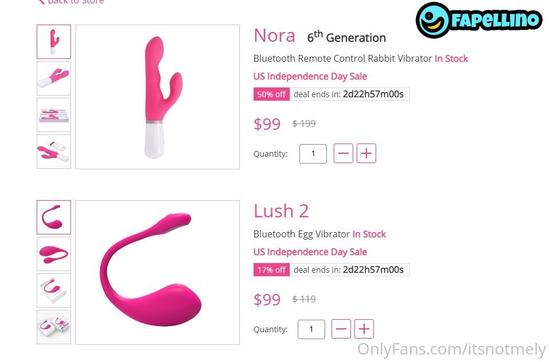Select second Nora thumbnail, angled view
Viewport: 549px width, 362px height.
pos(54,78)
